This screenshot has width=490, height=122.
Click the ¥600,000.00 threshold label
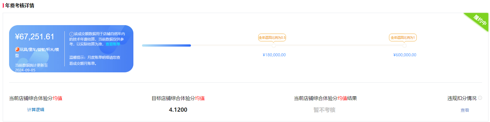coord(405,55)
